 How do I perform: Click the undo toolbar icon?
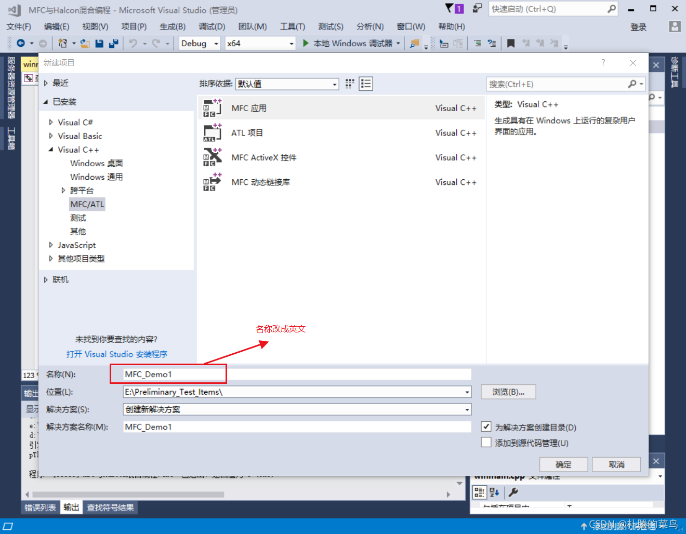pyautogui.click(x=133, y=44)
